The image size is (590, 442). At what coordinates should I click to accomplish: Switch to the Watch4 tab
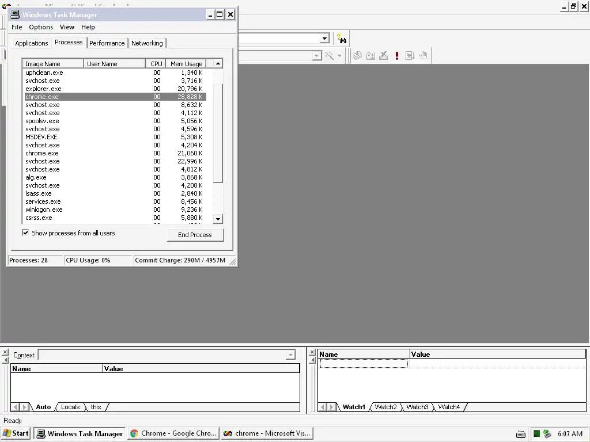(449, 407)
